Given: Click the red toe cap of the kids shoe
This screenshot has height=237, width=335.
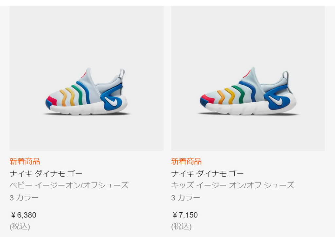Looking at the screenshot, I should [208, 99].
